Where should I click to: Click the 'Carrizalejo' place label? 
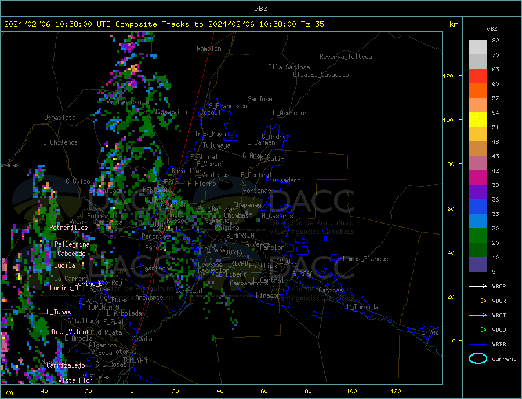click(x=66, y=366)
